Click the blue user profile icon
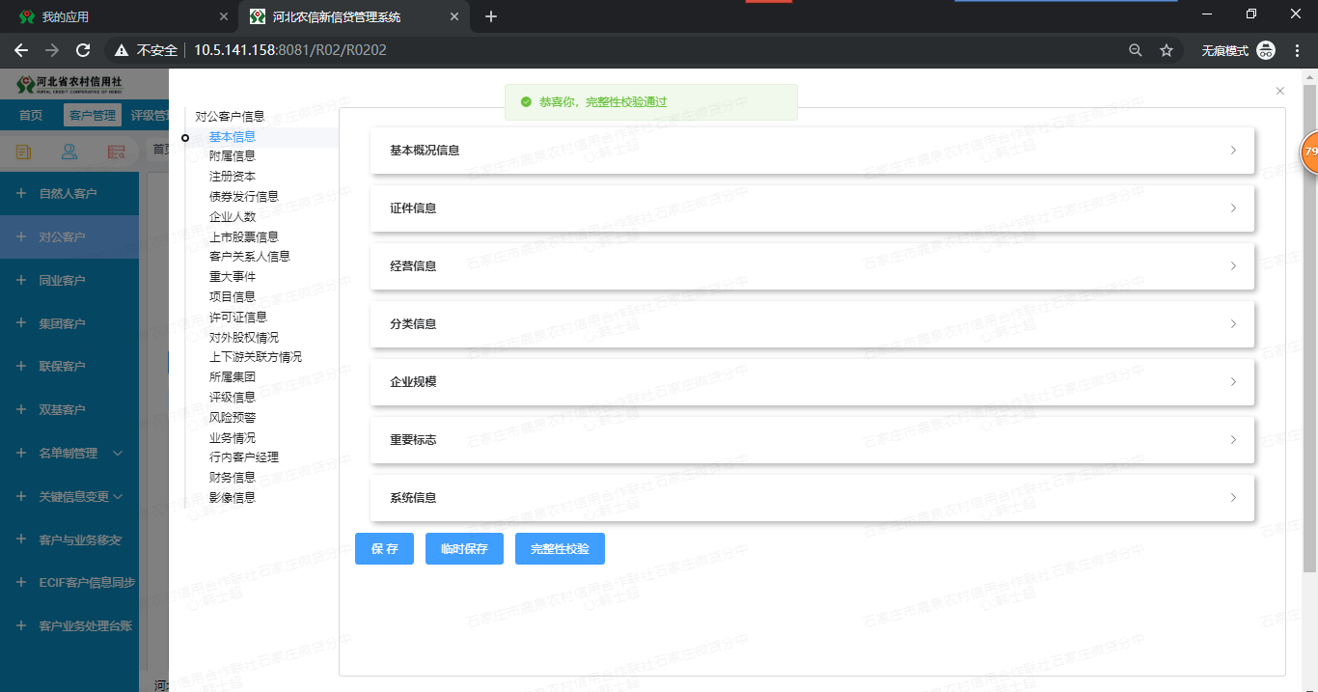Image resolution: width=1318 pixels, height=692 pixels. (x=69, y=152)
